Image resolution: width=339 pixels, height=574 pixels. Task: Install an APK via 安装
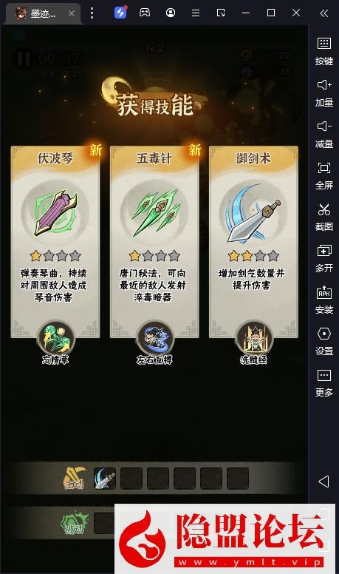(x=324, y=300)
